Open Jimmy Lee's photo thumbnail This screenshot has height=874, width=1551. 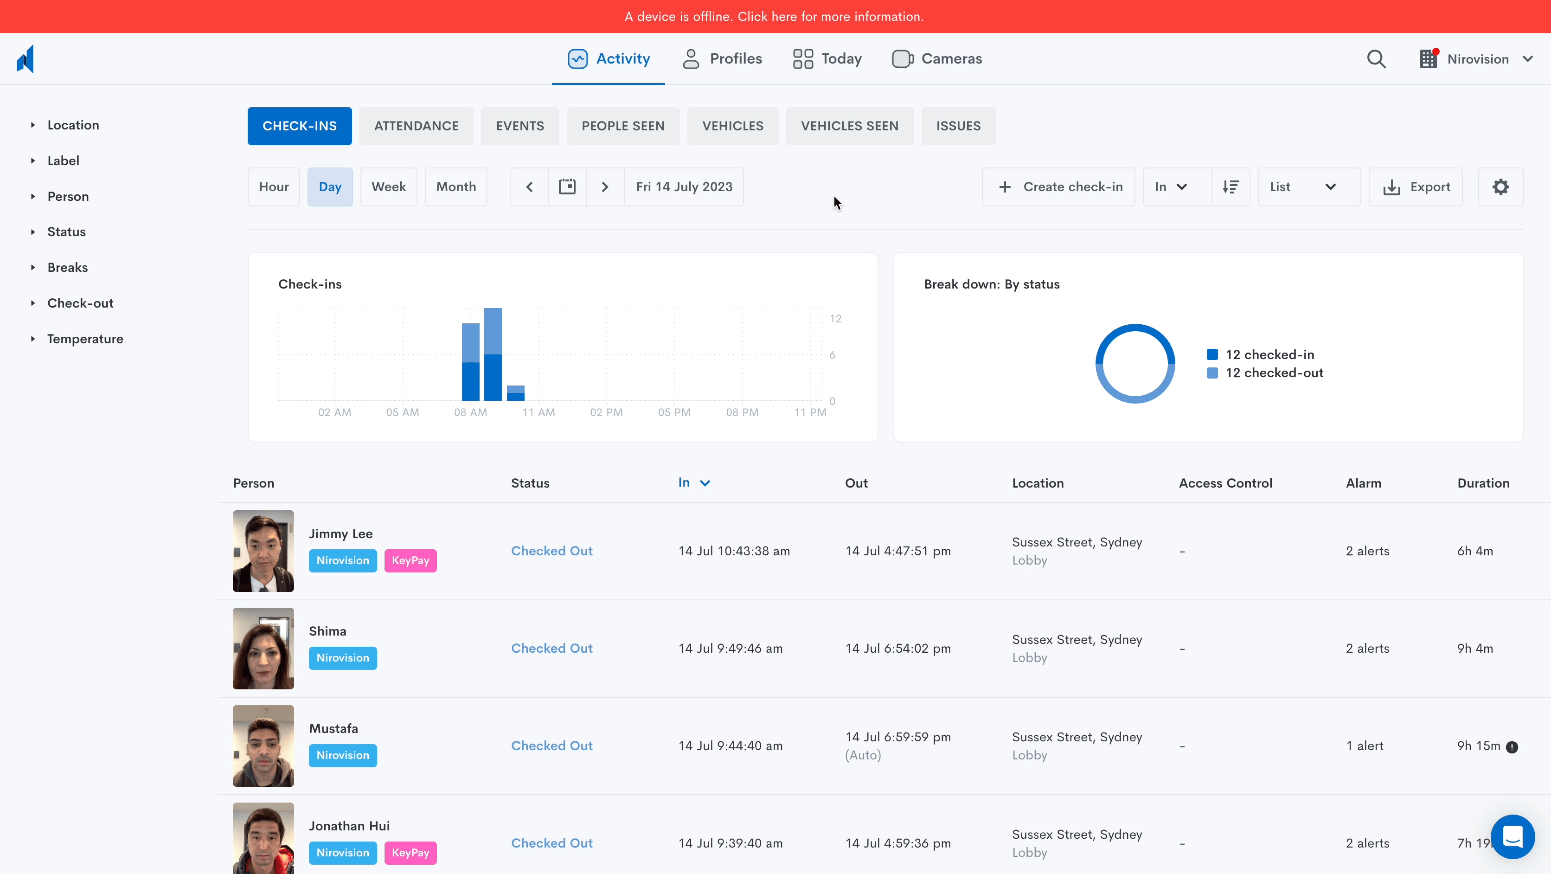point(263,551)
